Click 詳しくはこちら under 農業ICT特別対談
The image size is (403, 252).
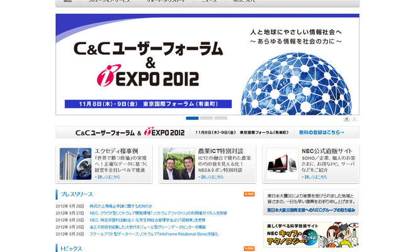(211, 177)
